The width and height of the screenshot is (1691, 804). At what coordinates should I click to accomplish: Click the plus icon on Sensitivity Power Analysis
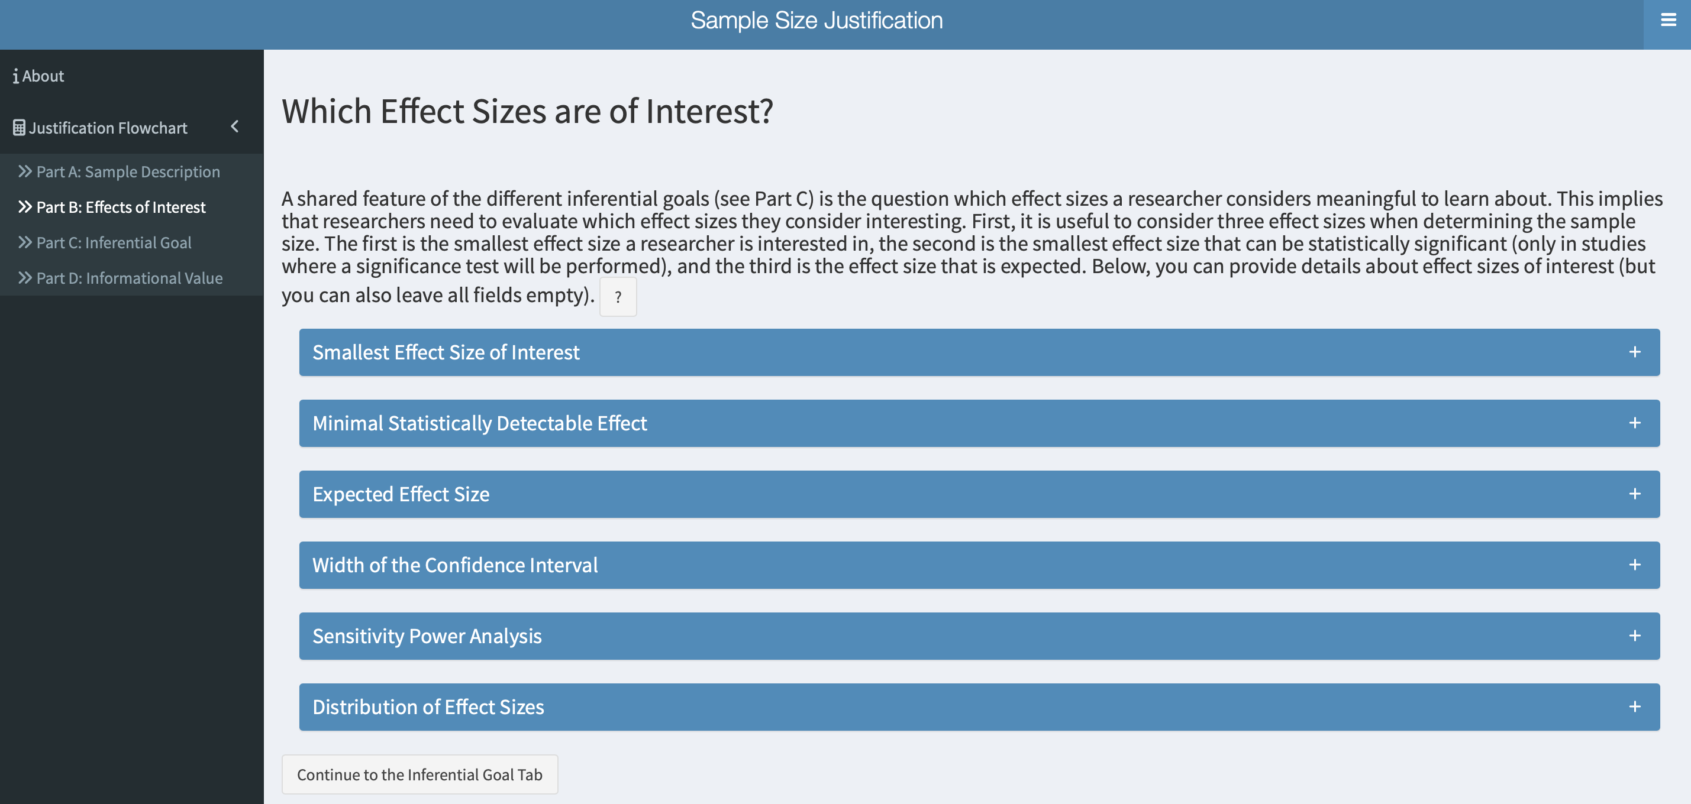(1635, 636)
